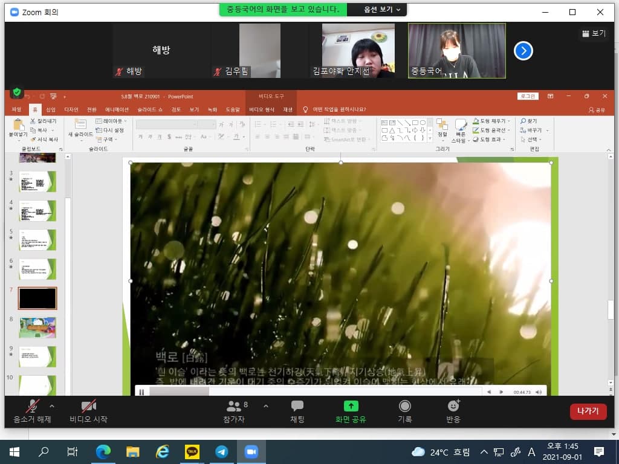Screen dimensions: 619x464
Task: Select the 해방 participant tile
Action: click(x=161, y=51)
